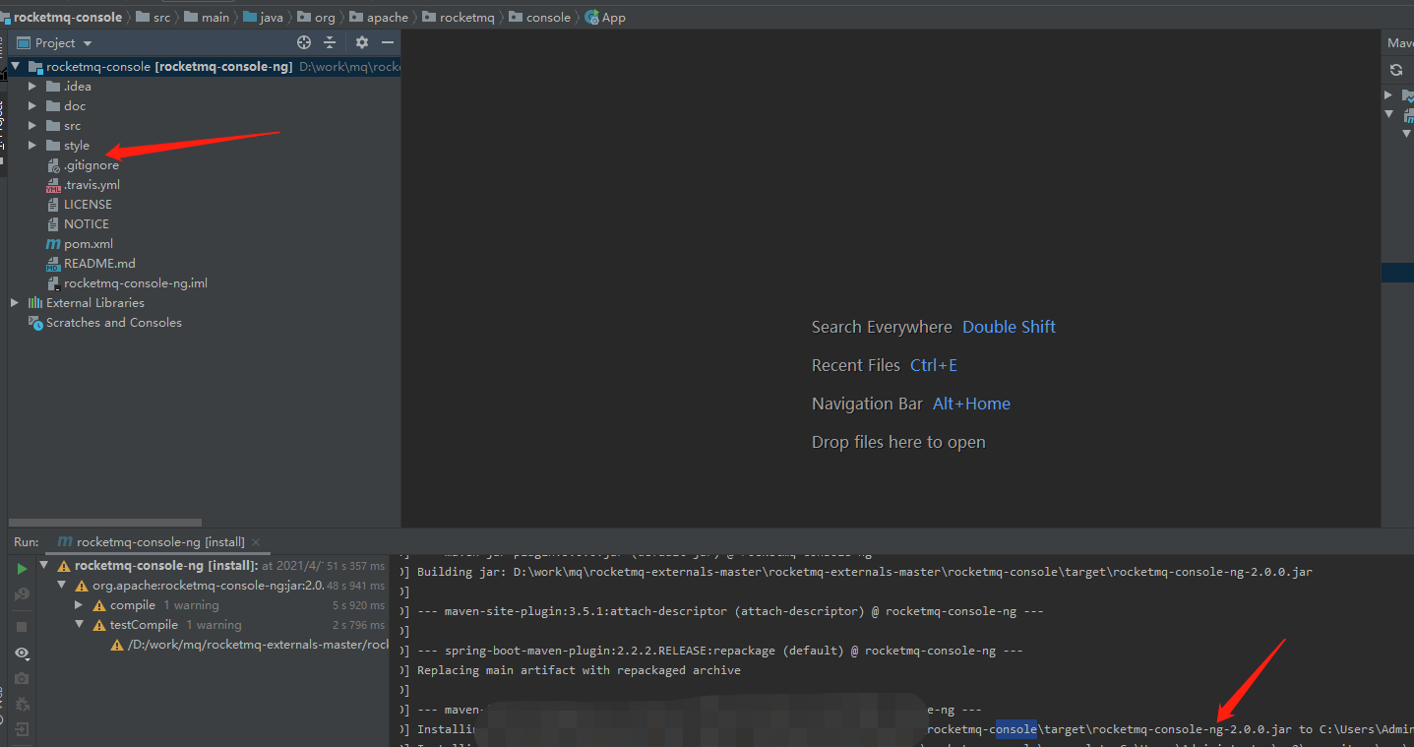Expand the src folder
This screenshot has width=1414, height=747.
coord(32,126)
